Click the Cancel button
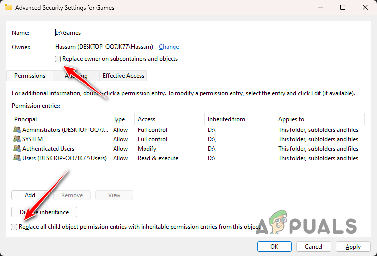The image size is (377, 256). tap(314, 247)
